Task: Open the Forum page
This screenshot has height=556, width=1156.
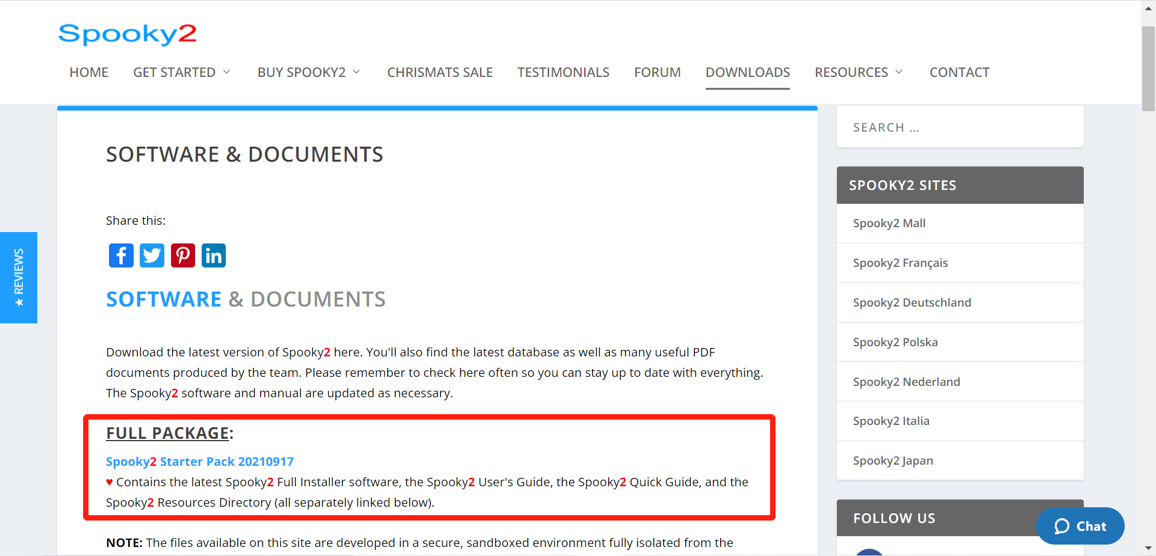Action: click(657, 72)
